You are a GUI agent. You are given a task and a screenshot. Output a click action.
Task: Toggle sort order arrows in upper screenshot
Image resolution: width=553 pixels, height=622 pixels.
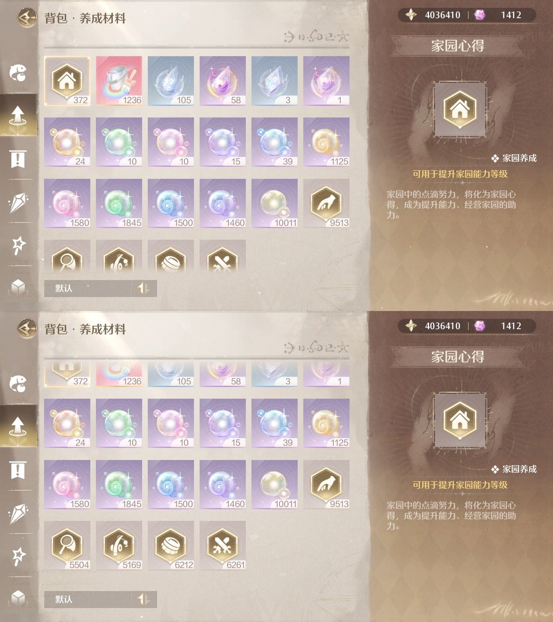point(144,289)
